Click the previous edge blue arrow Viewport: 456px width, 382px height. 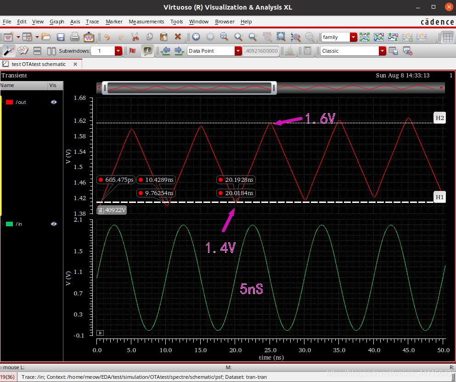166,51
